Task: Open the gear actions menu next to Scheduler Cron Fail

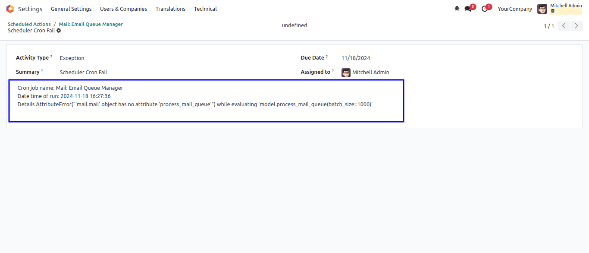Action: (x=59, y=31)
